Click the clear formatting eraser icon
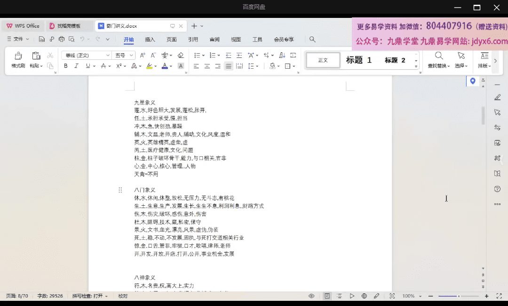The height and width of the screenshot is (306, 508). pos(181,55)
